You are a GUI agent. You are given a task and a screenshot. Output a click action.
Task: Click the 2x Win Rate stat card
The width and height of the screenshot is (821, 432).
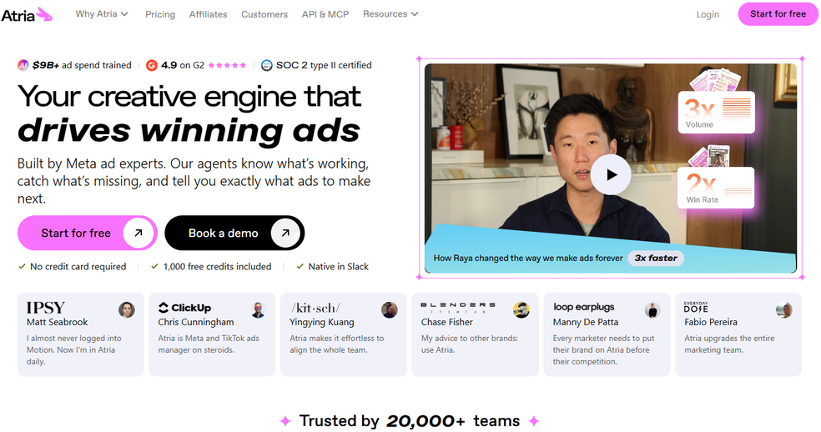[x=716, y=188]
